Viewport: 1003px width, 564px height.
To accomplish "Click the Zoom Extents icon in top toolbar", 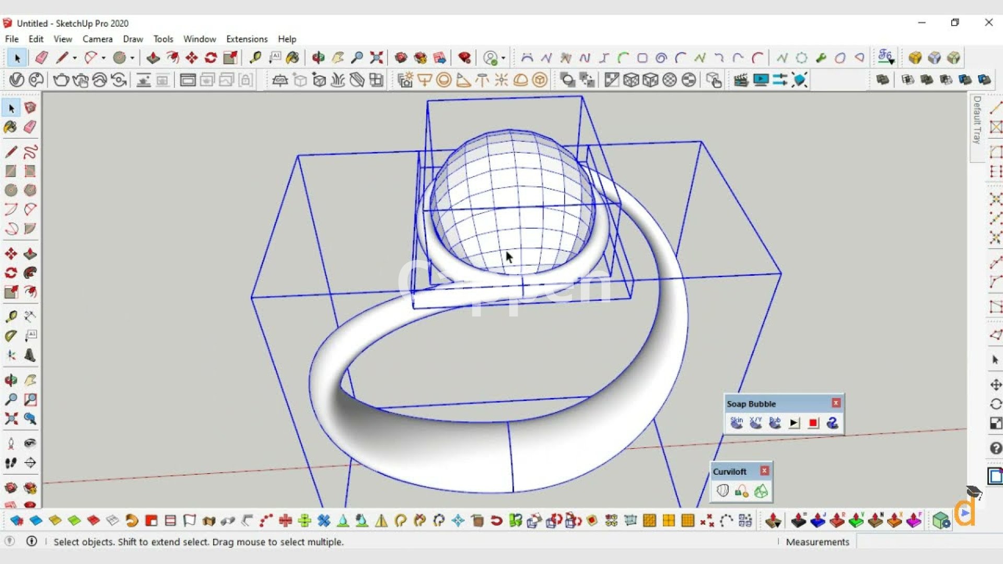I will point(376,57).
